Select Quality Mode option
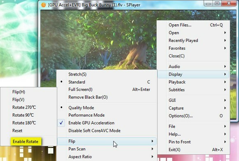 [107, 108]
